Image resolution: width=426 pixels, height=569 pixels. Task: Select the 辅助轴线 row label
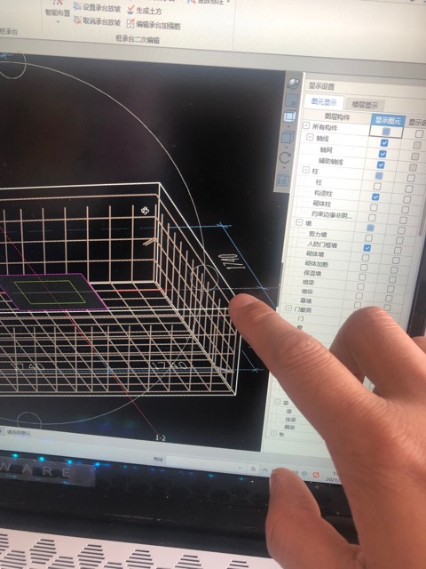[x=330, y=161]
